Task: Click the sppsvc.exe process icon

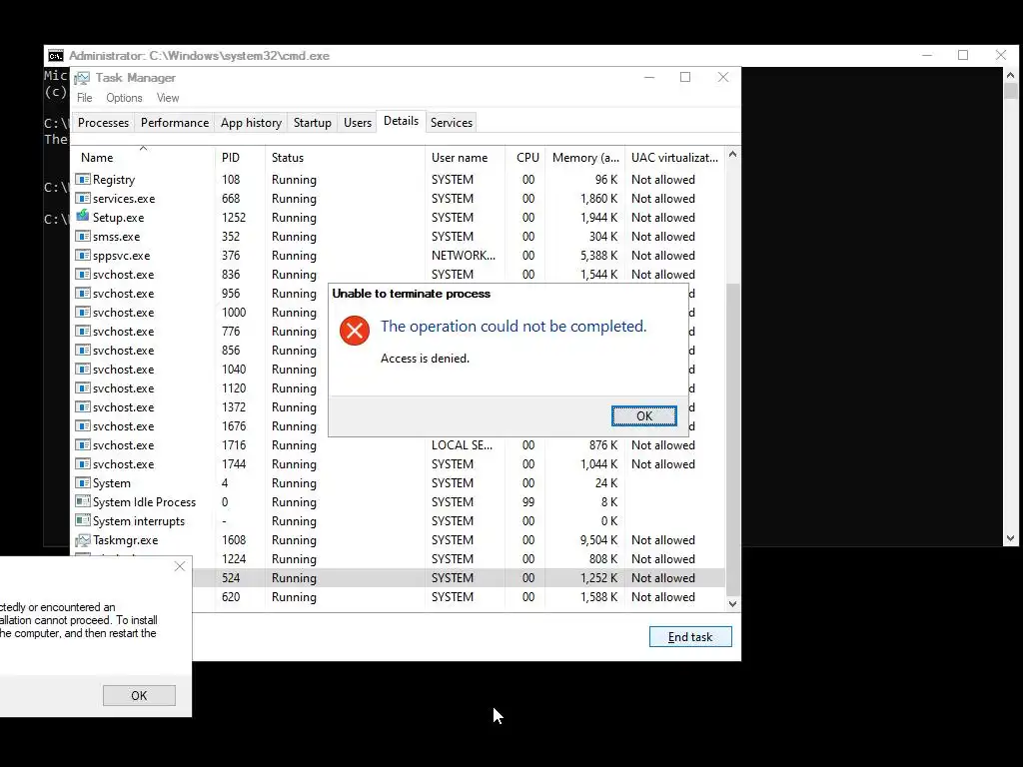Action: point(82,255)
